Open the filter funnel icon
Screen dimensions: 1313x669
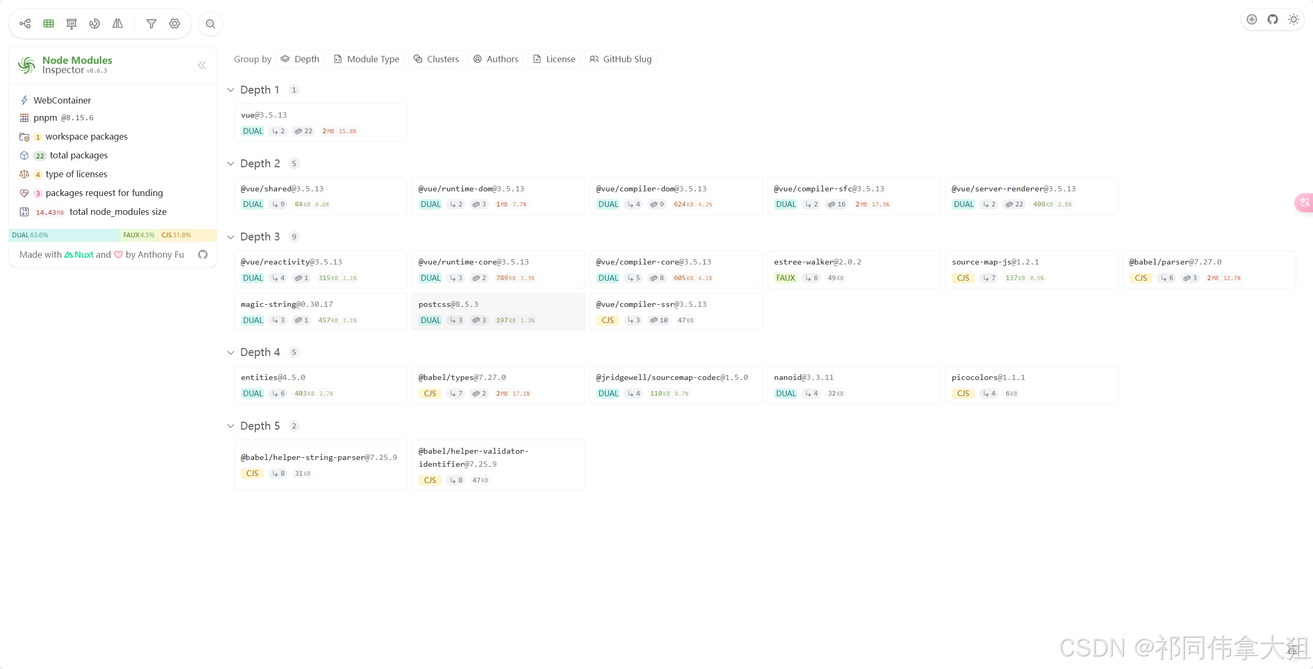152,24
